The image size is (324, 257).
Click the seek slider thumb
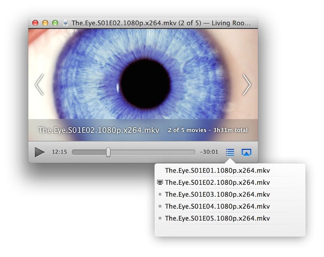coord(108,152)
